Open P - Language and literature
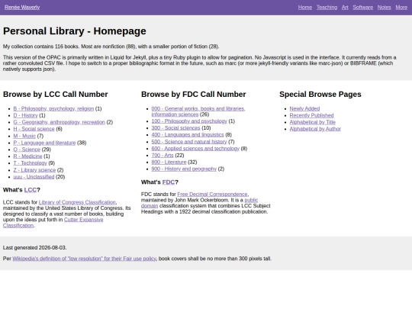The image size is (412, 309). (x=44, y=143)
